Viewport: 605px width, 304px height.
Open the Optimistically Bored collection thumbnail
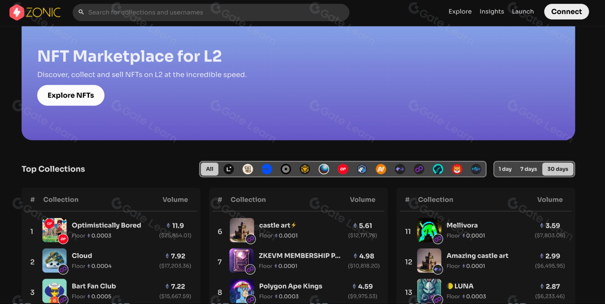point(54,230)
